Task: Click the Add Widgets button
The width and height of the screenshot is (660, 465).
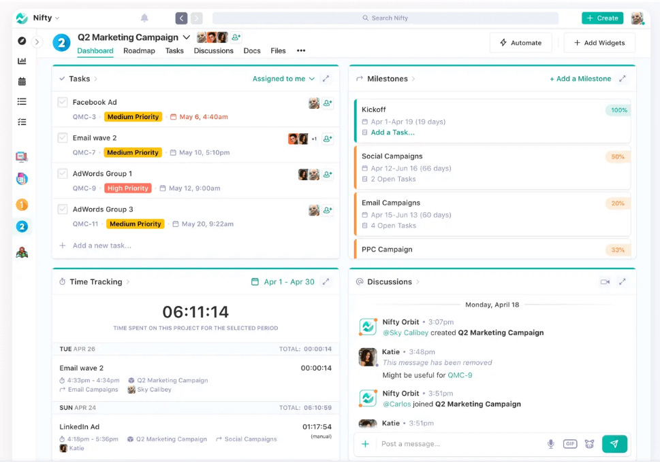Action: coord(599,43)
